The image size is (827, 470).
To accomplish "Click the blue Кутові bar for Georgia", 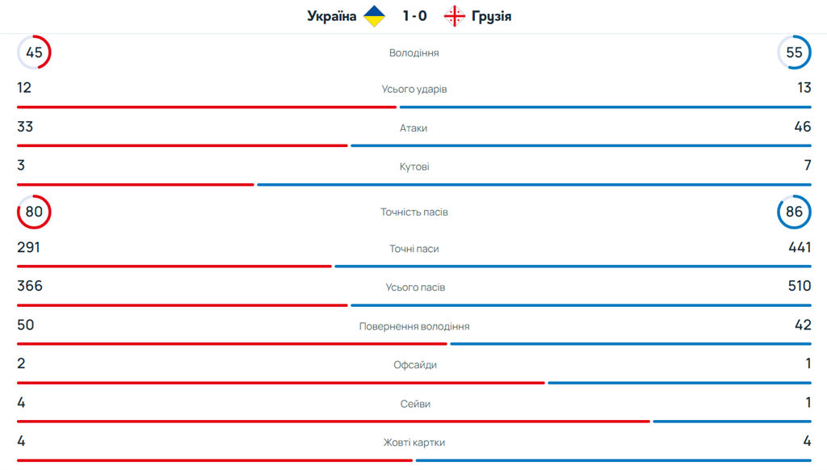I will point(534,185).
